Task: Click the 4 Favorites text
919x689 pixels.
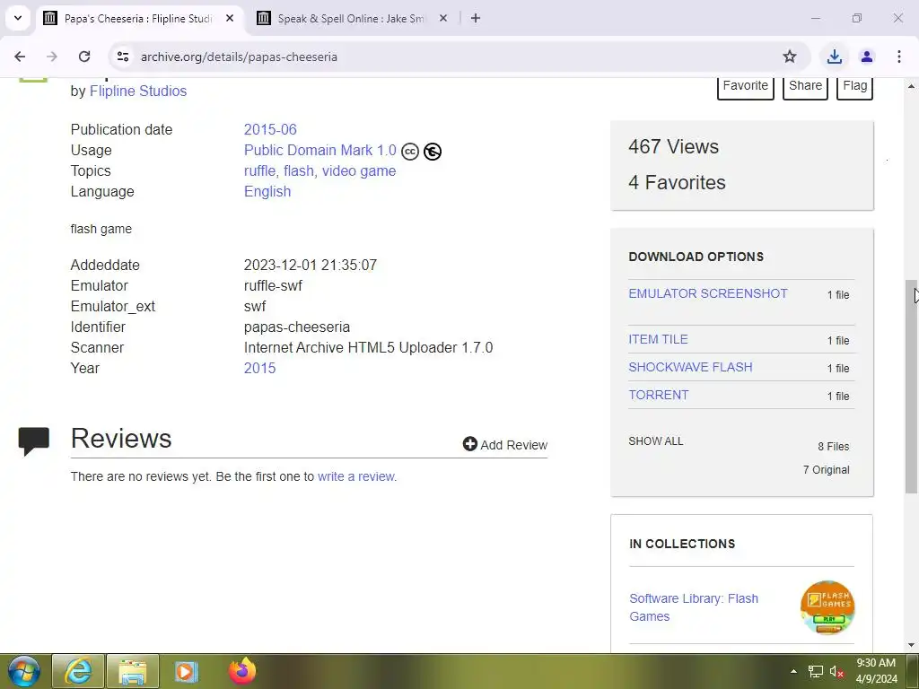Action: (677, 182)
